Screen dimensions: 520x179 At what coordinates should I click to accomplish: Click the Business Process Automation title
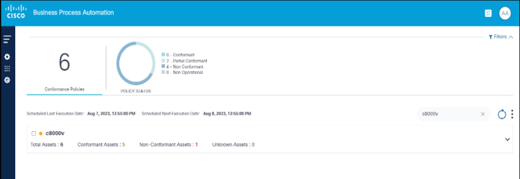tap(74, 13)
